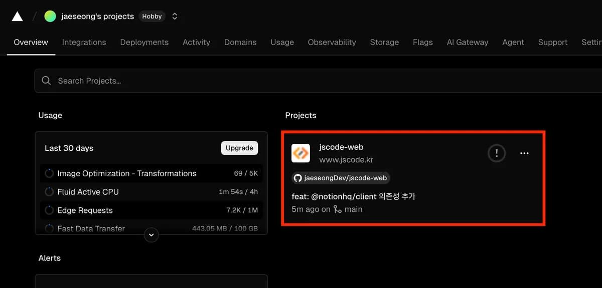Click the 1m 54s / 4h value

[x=238, y=192]
